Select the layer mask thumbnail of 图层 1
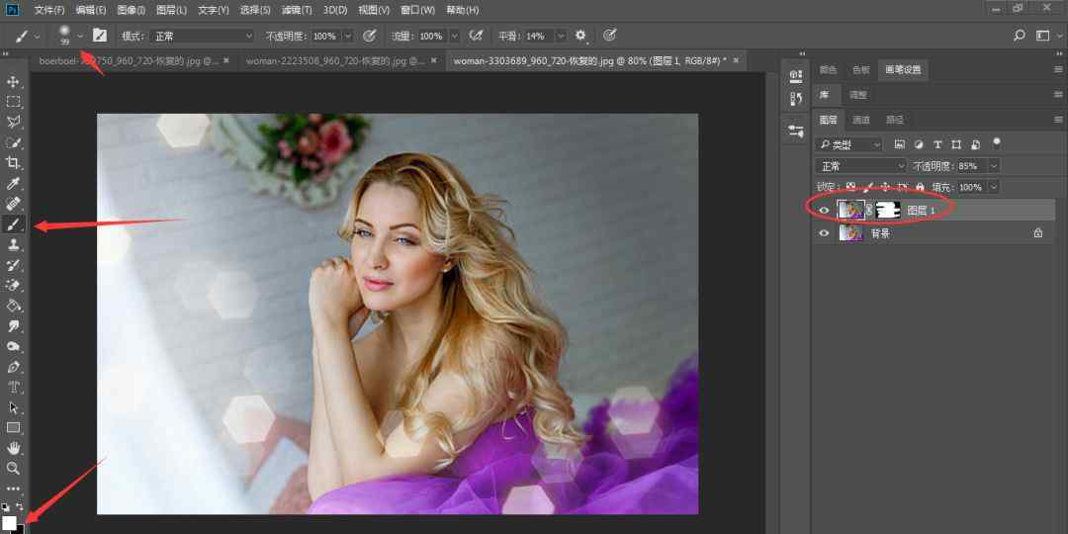1068x534 pixels. pyautogui.click(x=888, y=210)
